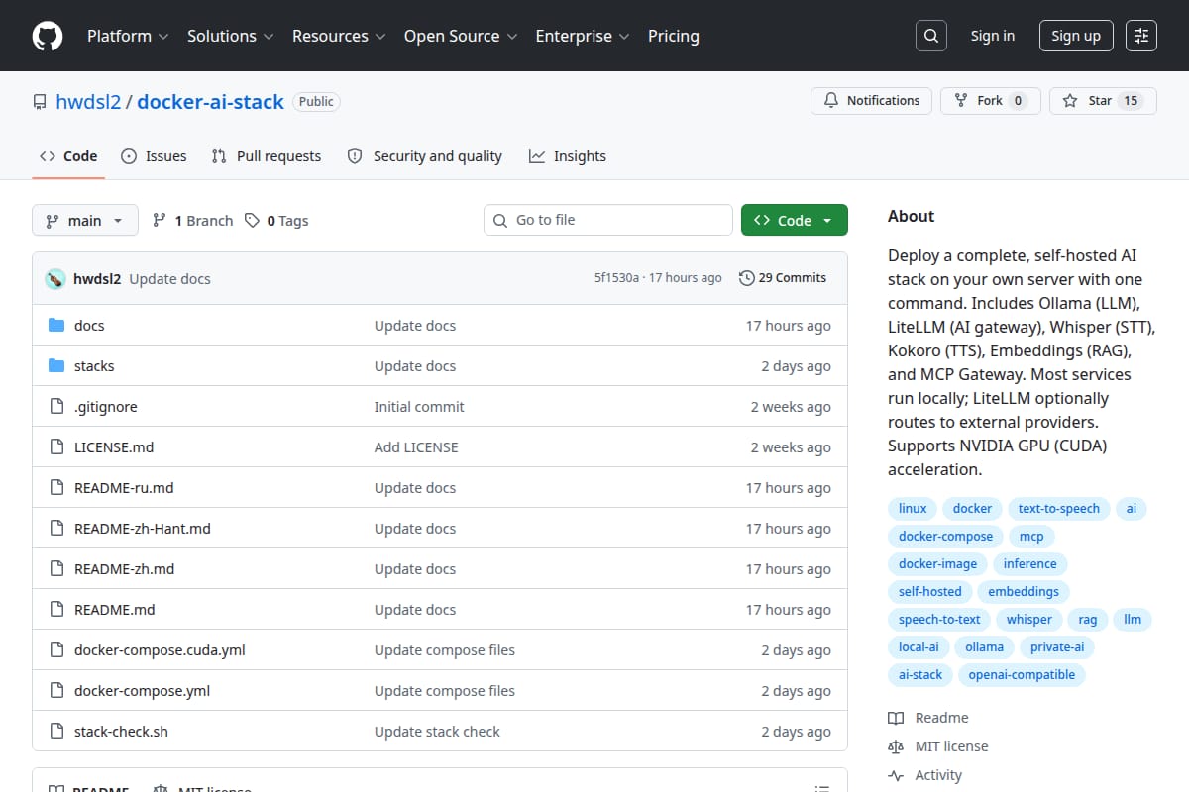
Task: Click the self-hosted topic tag
Action: point(929,592)
